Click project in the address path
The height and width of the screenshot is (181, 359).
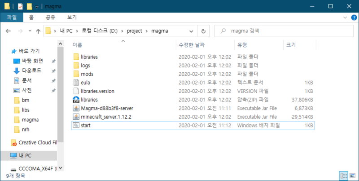(x=134, y=31)
